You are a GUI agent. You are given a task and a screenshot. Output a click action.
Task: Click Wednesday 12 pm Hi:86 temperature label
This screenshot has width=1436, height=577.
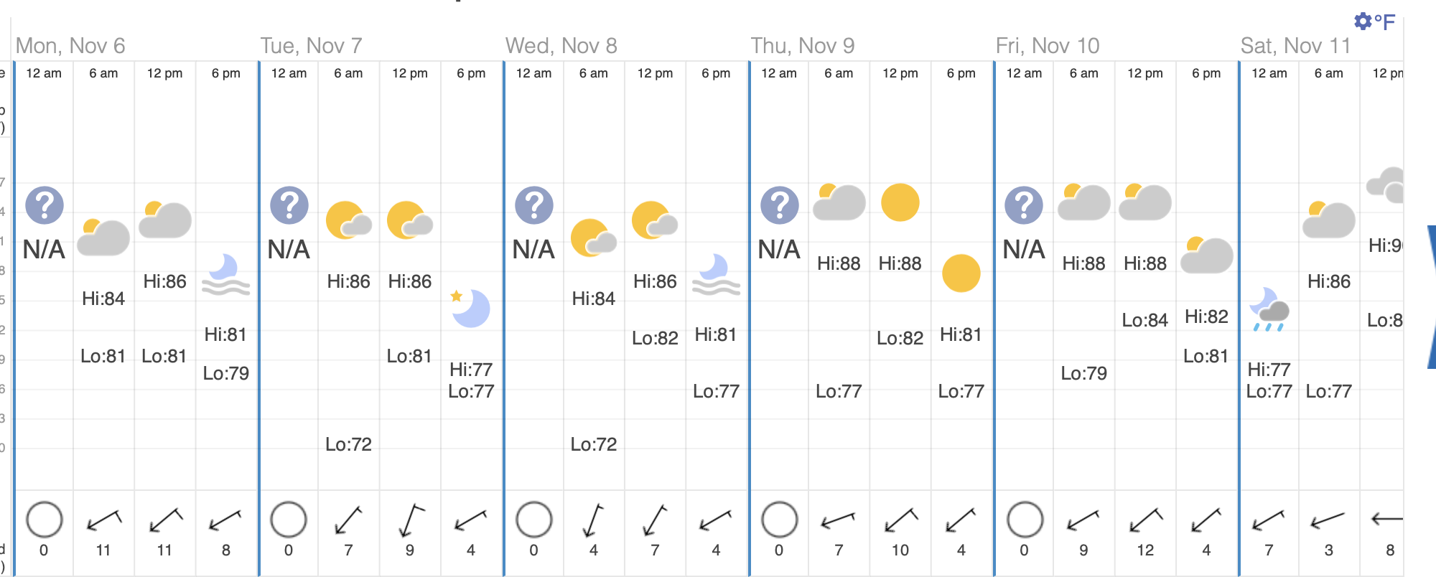(655, 281)
